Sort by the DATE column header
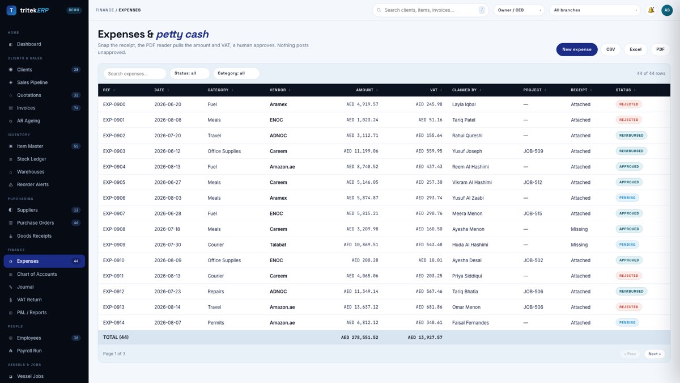Screen dimensions: 680x383 click(161, 90)
